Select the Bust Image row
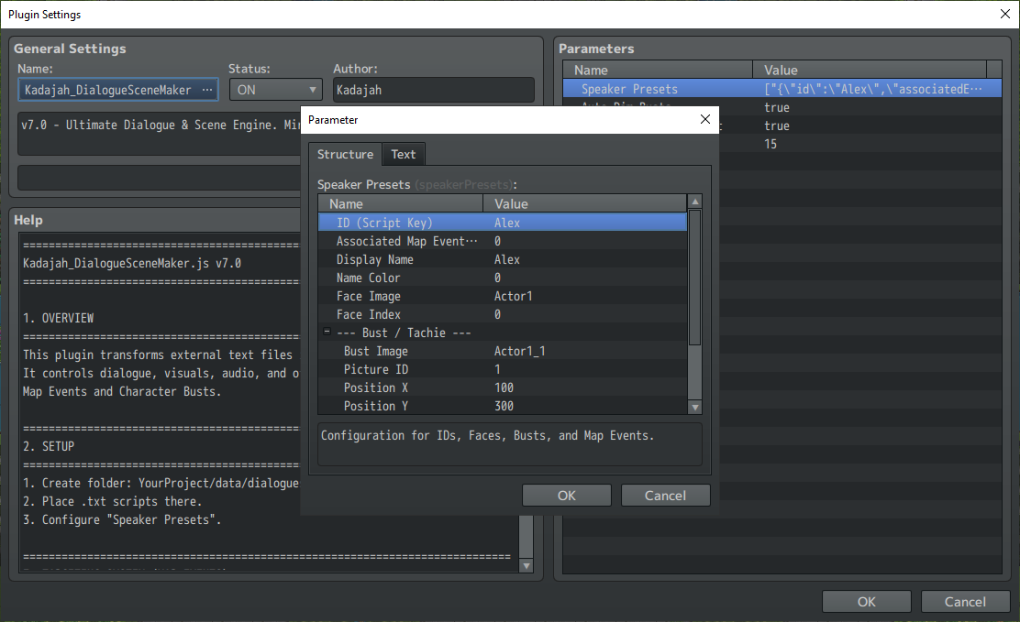The height and width of the screenshot is (622, 1020). click(502, 351)
